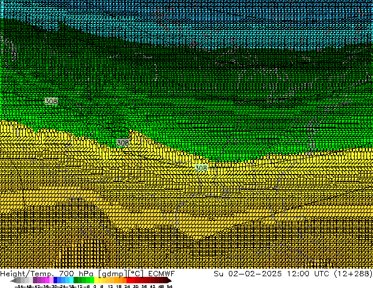Screen dimensions: 373x288
Task: Click the bright magenta legend swatch
Action: point(47,280)
